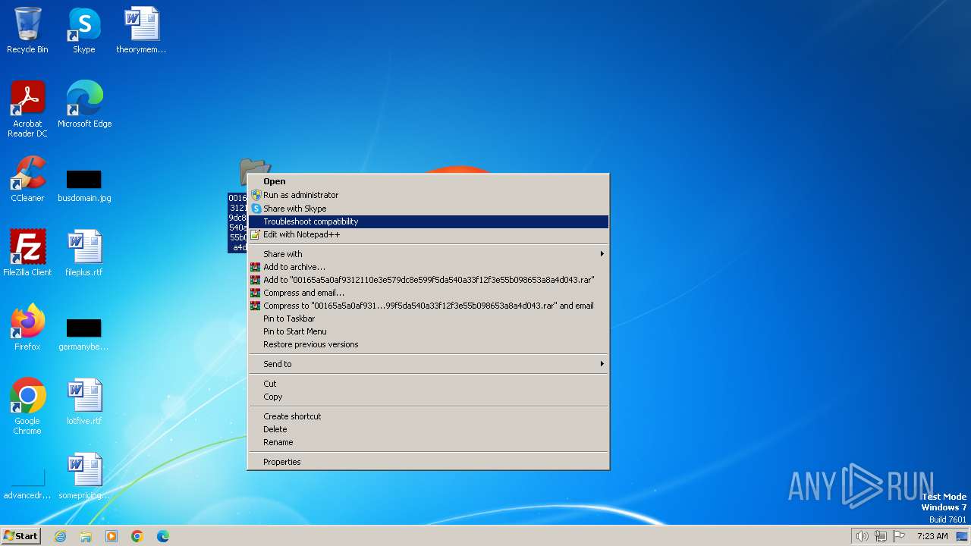Open the Start menu
Image resolution: width=971 pixels, height=546 pixels.
[21, 536]
